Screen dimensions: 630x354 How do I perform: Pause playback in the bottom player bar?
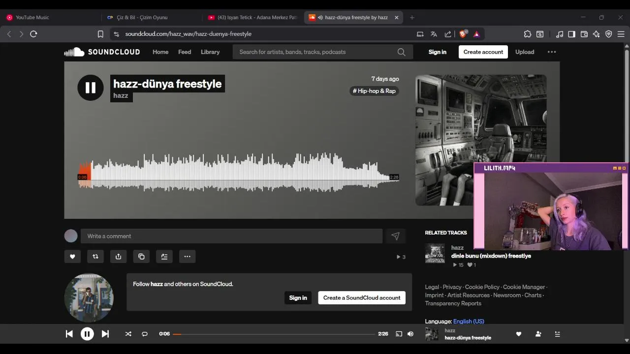pyautogui.click(x=87, y=334)
